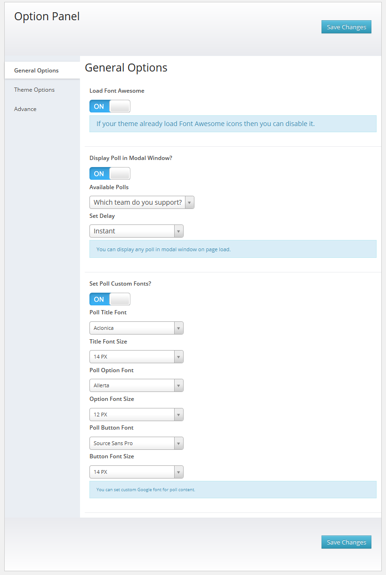Go to the Advance tab
The width and height of the screenshot is (386, 575).
25,109
